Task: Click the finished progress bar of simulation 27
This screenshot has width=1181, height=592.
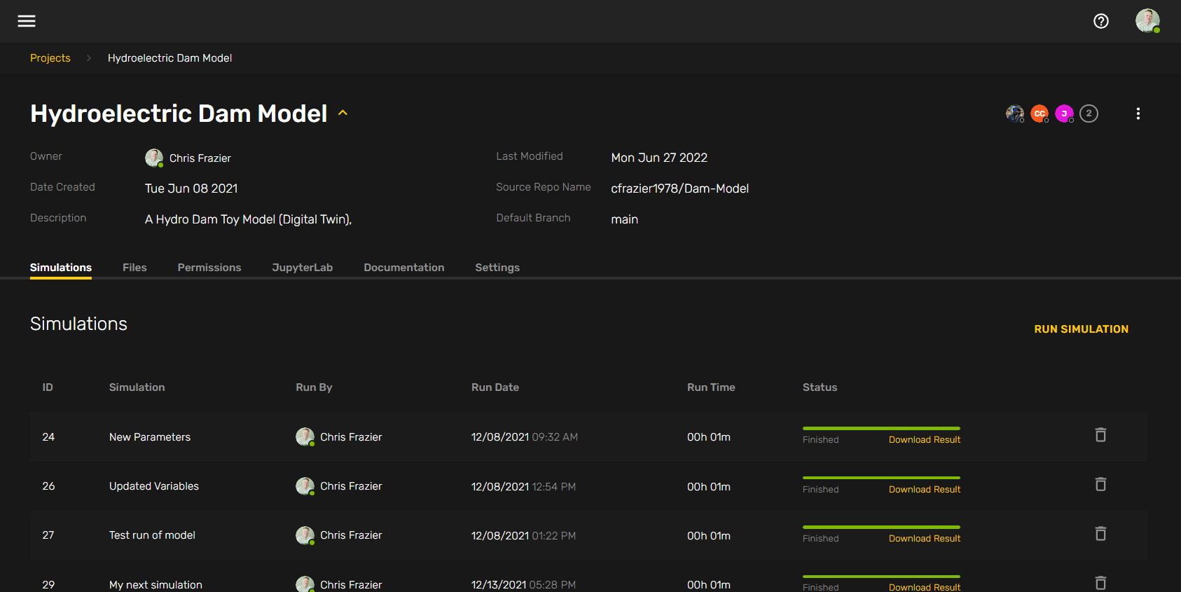Action: pyautogui.click(x=881, y=527)
